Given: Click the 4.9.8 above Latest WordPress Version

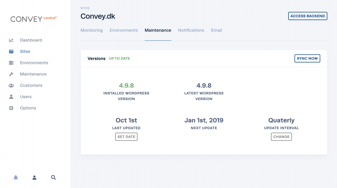Looking at the screenshot, I should coord(204,85).
